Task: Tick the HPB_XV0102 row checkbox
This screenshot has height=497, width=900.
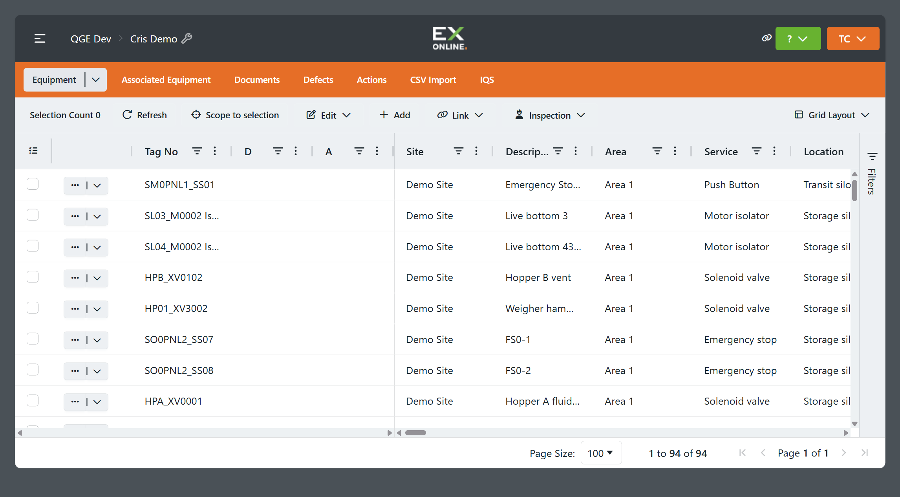Action: (x=33, y=277)
